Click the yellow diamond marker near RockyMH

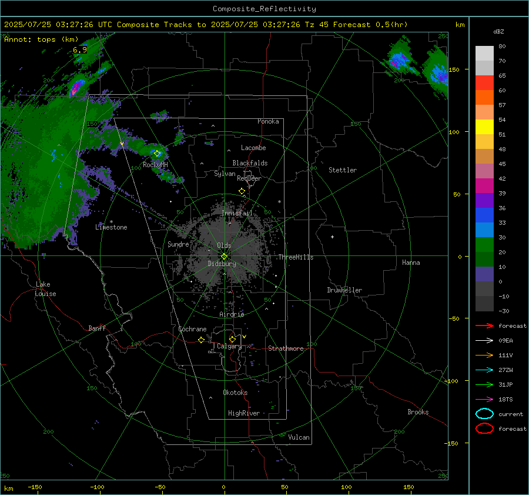click(x=157, y=154)
